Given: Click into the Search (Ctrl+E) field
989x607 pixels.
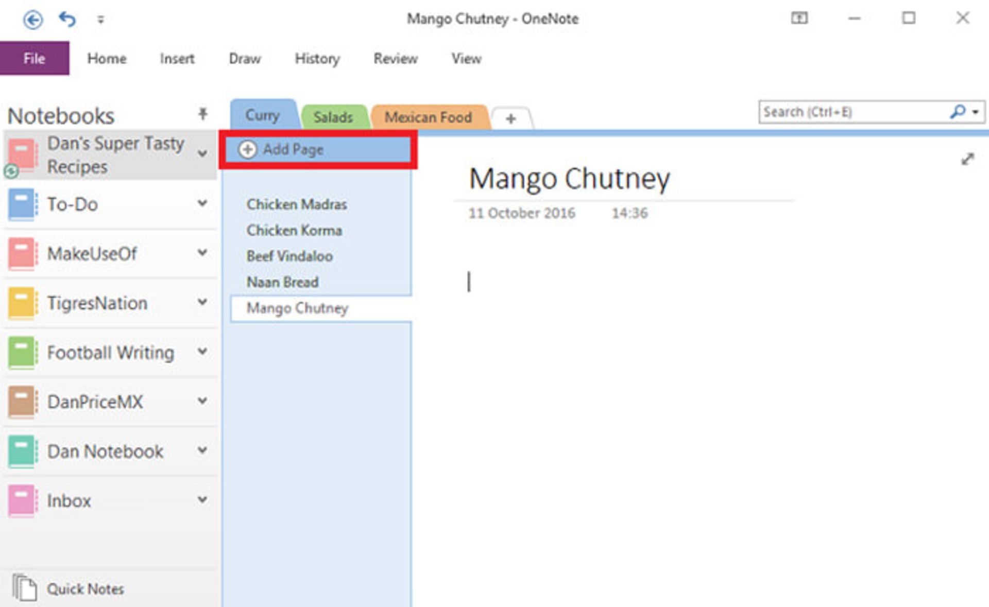Looking at the screenshot, I should point(850,112).
